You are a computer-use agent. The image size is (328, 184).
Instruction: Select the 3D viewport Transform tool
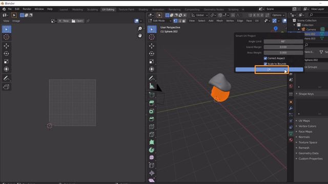coord(152,69)
